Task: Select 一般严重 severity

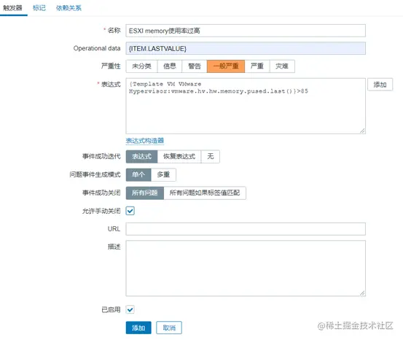Action: click(226, 66)
